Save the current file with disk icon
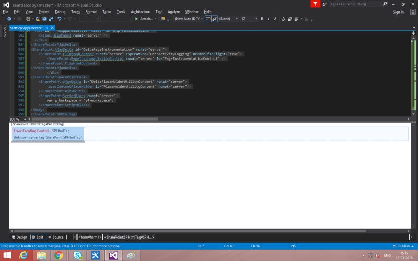This screenshot has width=418, height=261. (44, 19)
